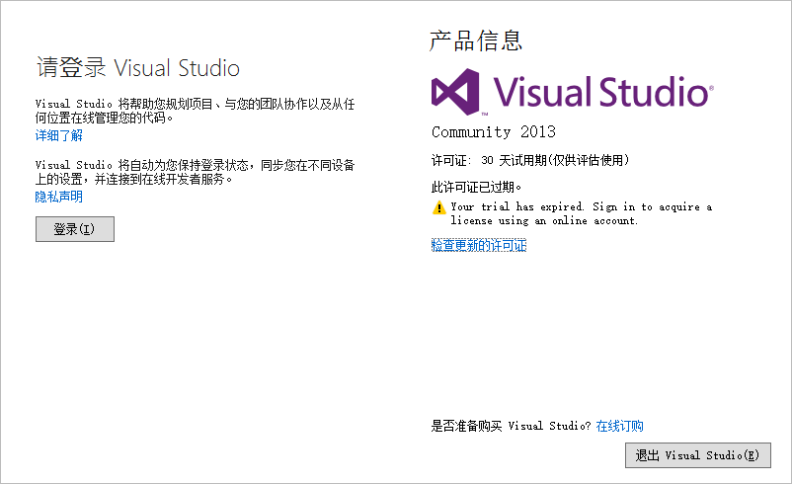Open the 详细了解 learn more link
This screenshot has height=484, width=792.
pyautogui.click(x=58, y=135)
